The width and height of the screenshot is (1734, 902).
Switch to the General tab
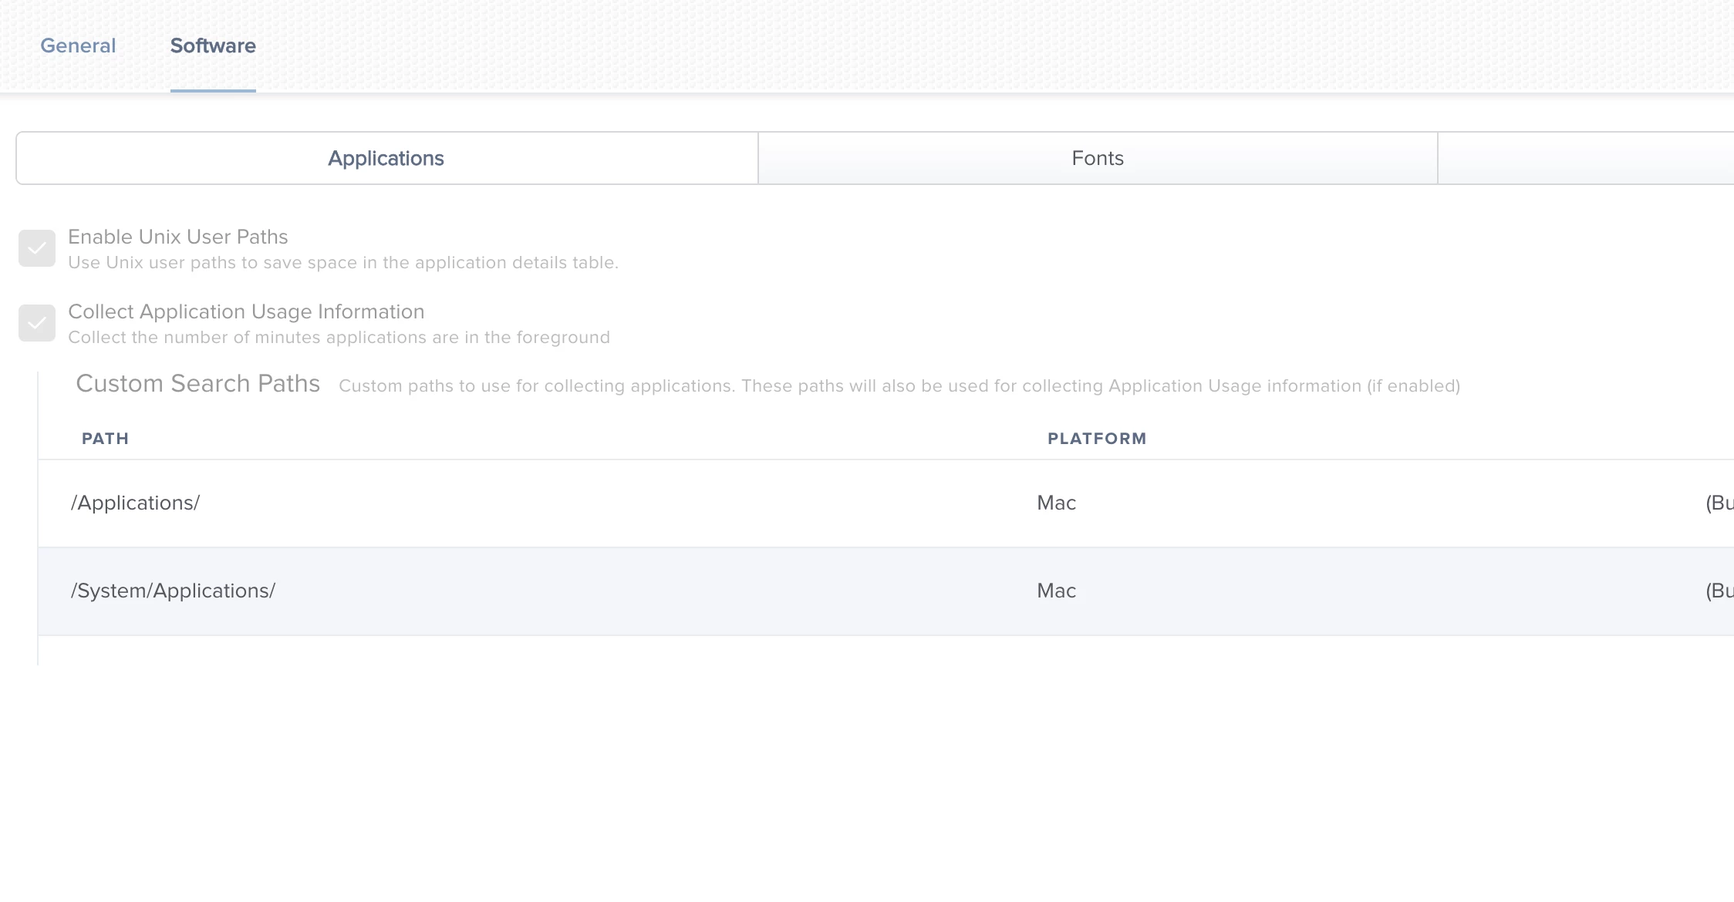click(x=78, y=46)
